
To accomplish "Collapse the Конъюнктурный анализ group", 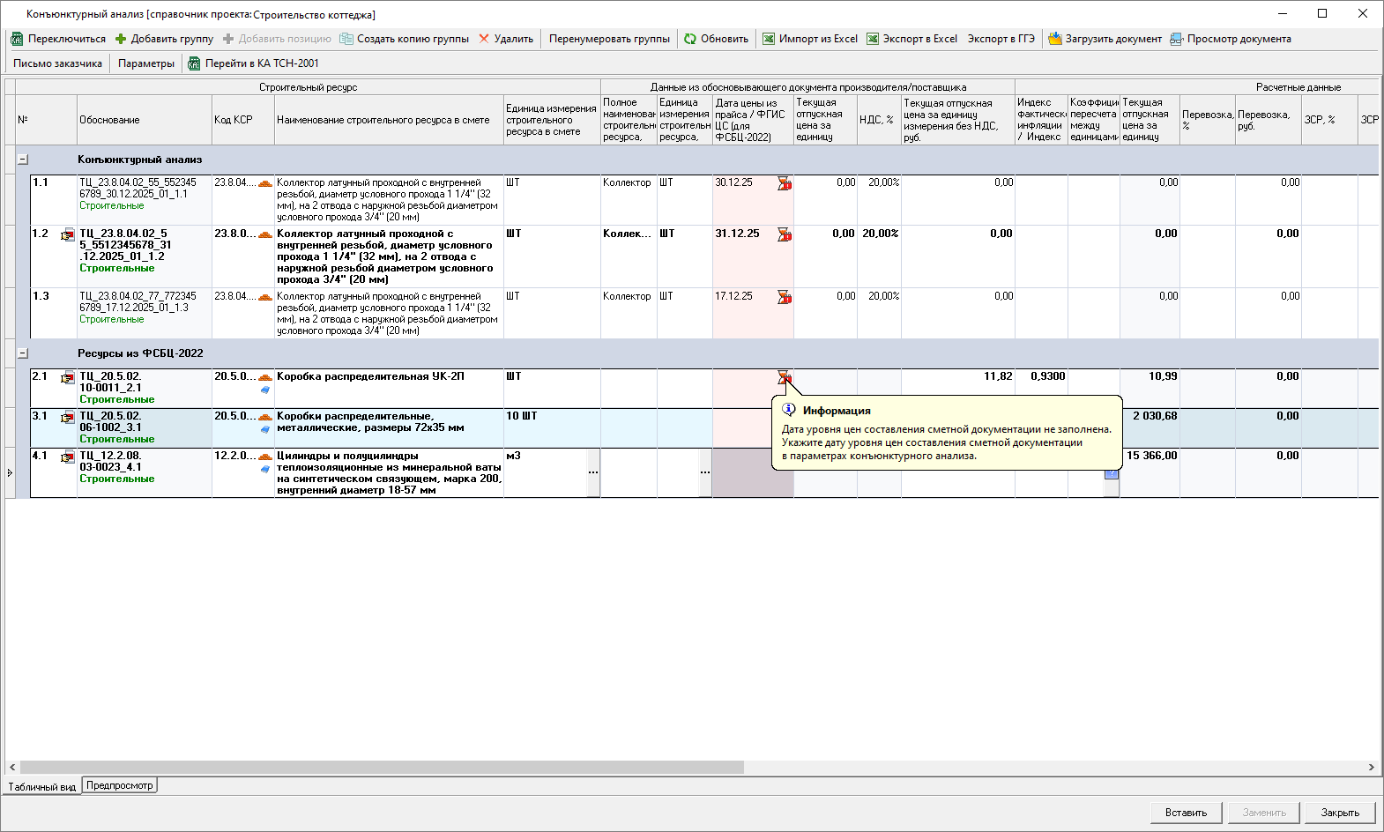I will pos(23,160).
